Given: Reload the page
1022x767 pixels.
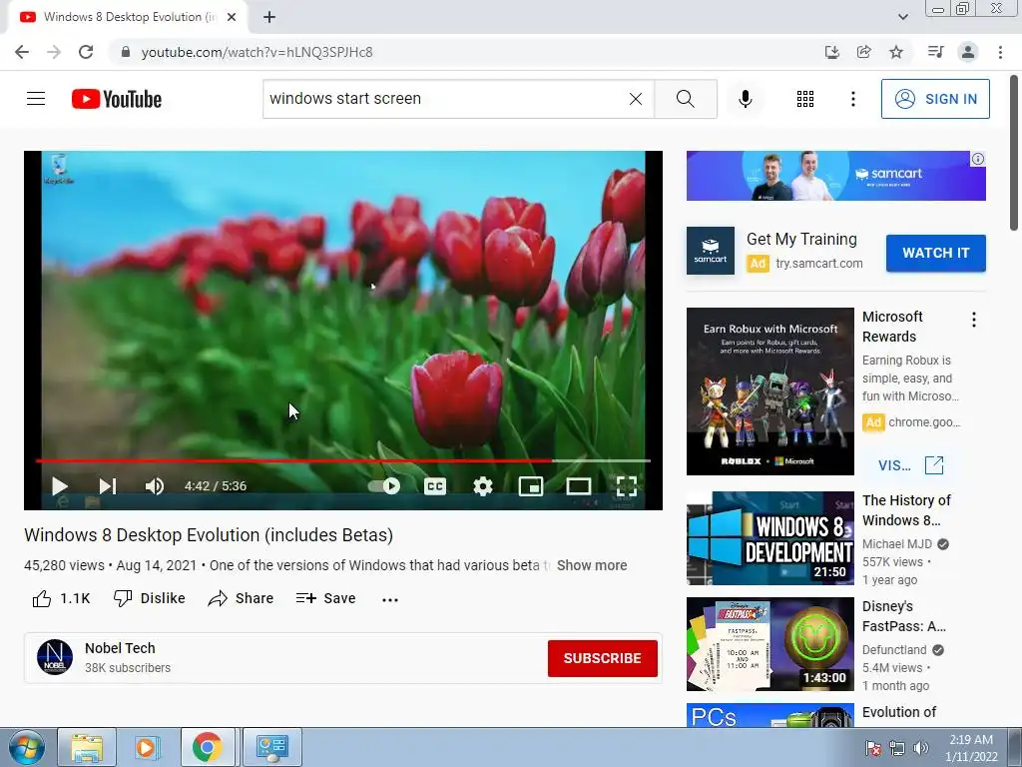Looking at the screenshot, I should (x=86, y=52).
